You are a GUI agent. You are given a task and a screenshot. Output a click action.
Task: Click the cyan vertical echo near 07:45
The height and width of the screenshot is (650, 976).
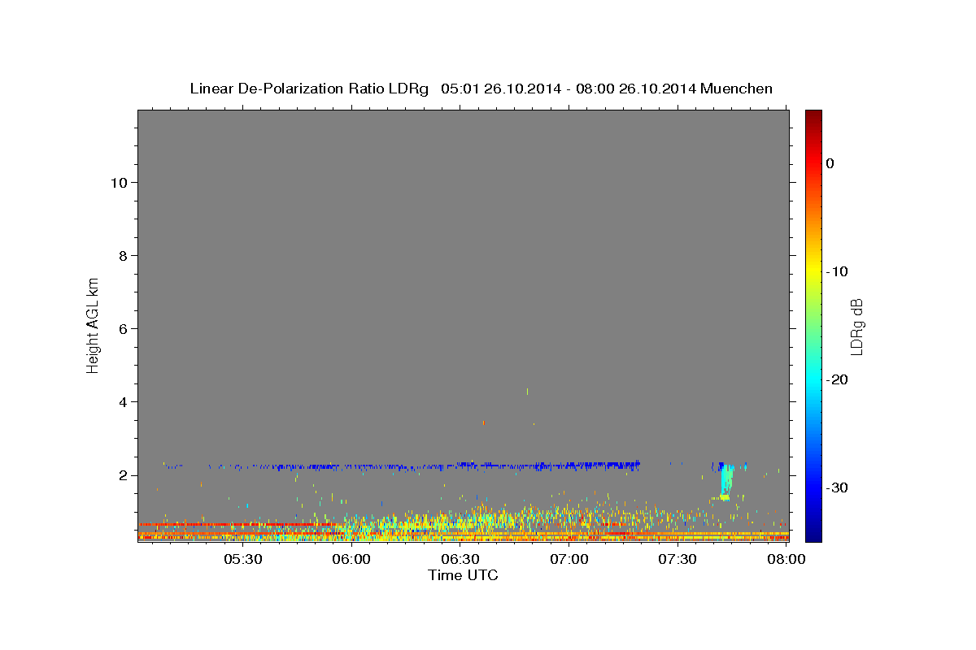click(x=726, y=481)
